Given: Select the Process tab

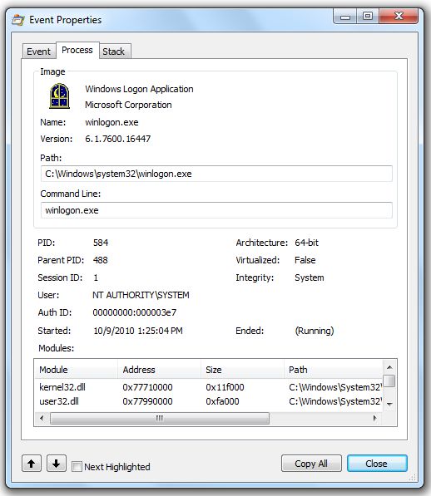Looking at the screenshot, I should 77,50.
